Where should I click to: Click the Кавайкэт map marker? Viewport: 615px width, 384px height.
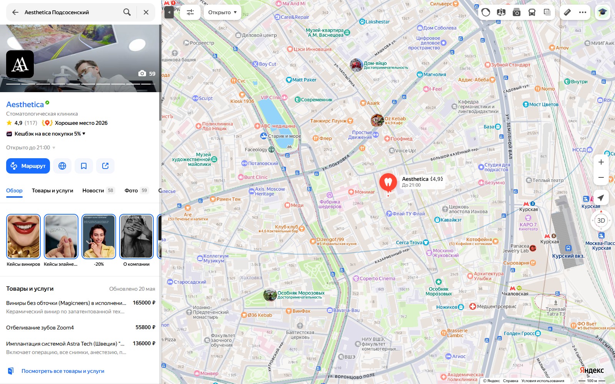point(448,220)
